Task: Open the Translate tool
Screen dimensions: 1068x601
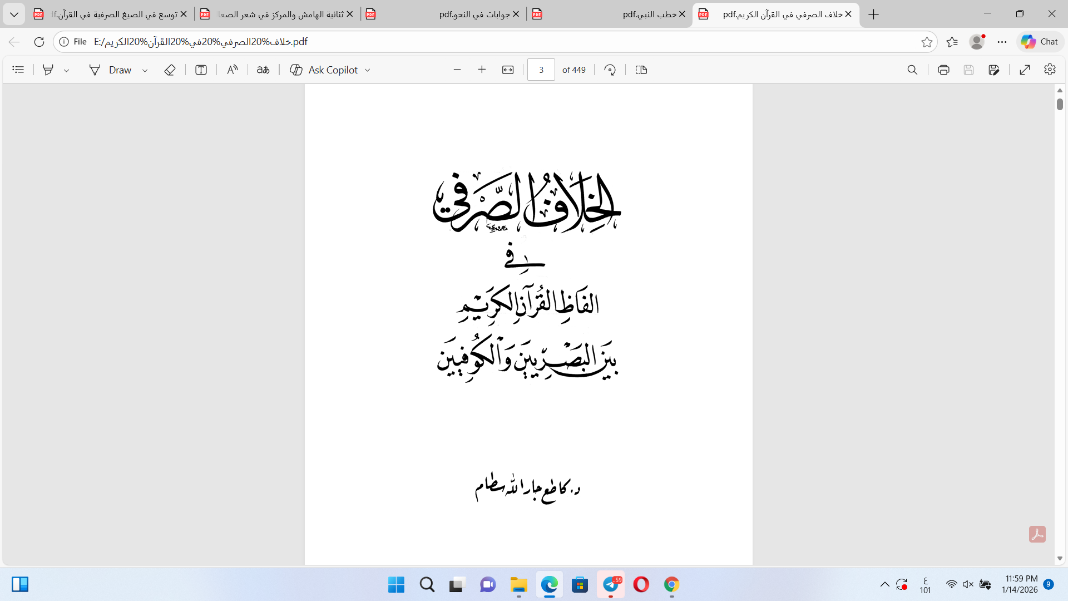Action: (263, 70)
